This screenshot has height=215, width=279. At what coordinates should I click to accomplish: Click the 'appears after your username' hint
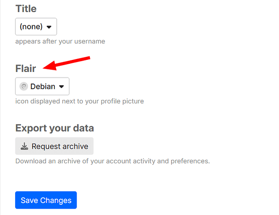tap(60, 41)
